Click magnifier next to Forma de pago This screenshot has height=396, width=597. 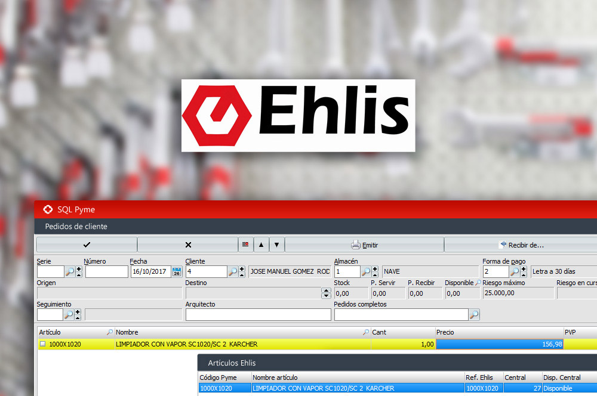point(514,272)
